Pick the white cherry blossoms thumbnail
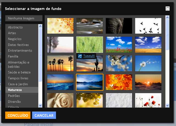The image size is (176, 126). pos(119,63)
